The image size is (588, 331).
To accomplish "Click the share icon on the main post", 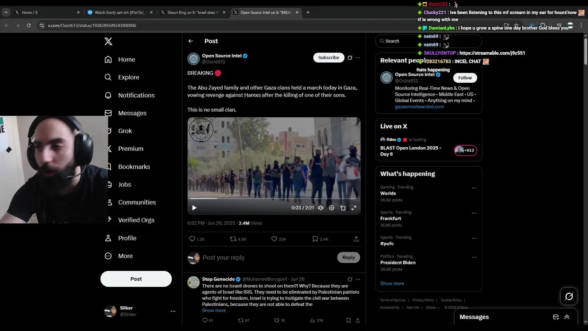I will 356,239.
